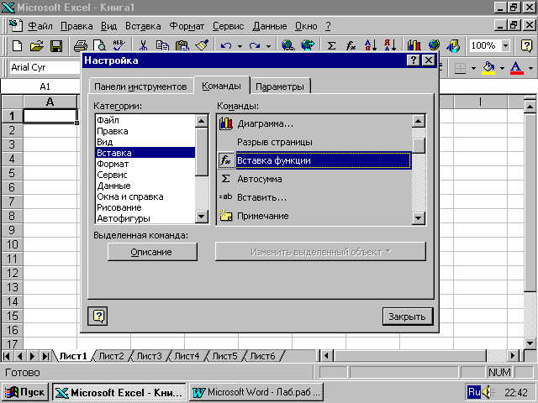This screenshot has height=403, width=538.
Task: Open the Данные menu in the menu bar
Action: pyautogui.click(x=270, y=26)
